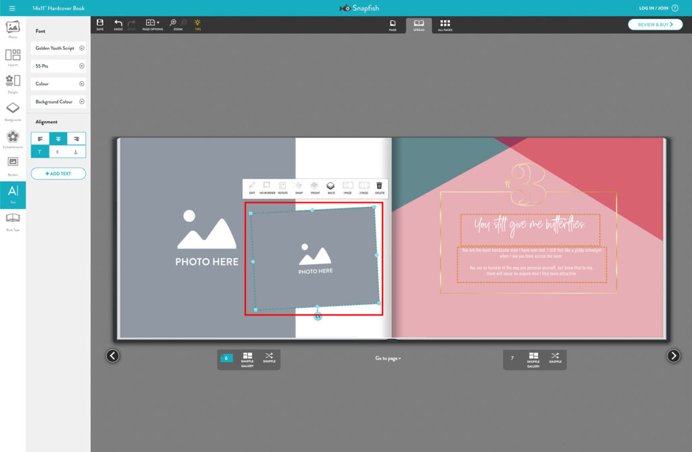Toggle right text alignment
The height and width of the screenshot is (452, 692).
tap(76, 139)
